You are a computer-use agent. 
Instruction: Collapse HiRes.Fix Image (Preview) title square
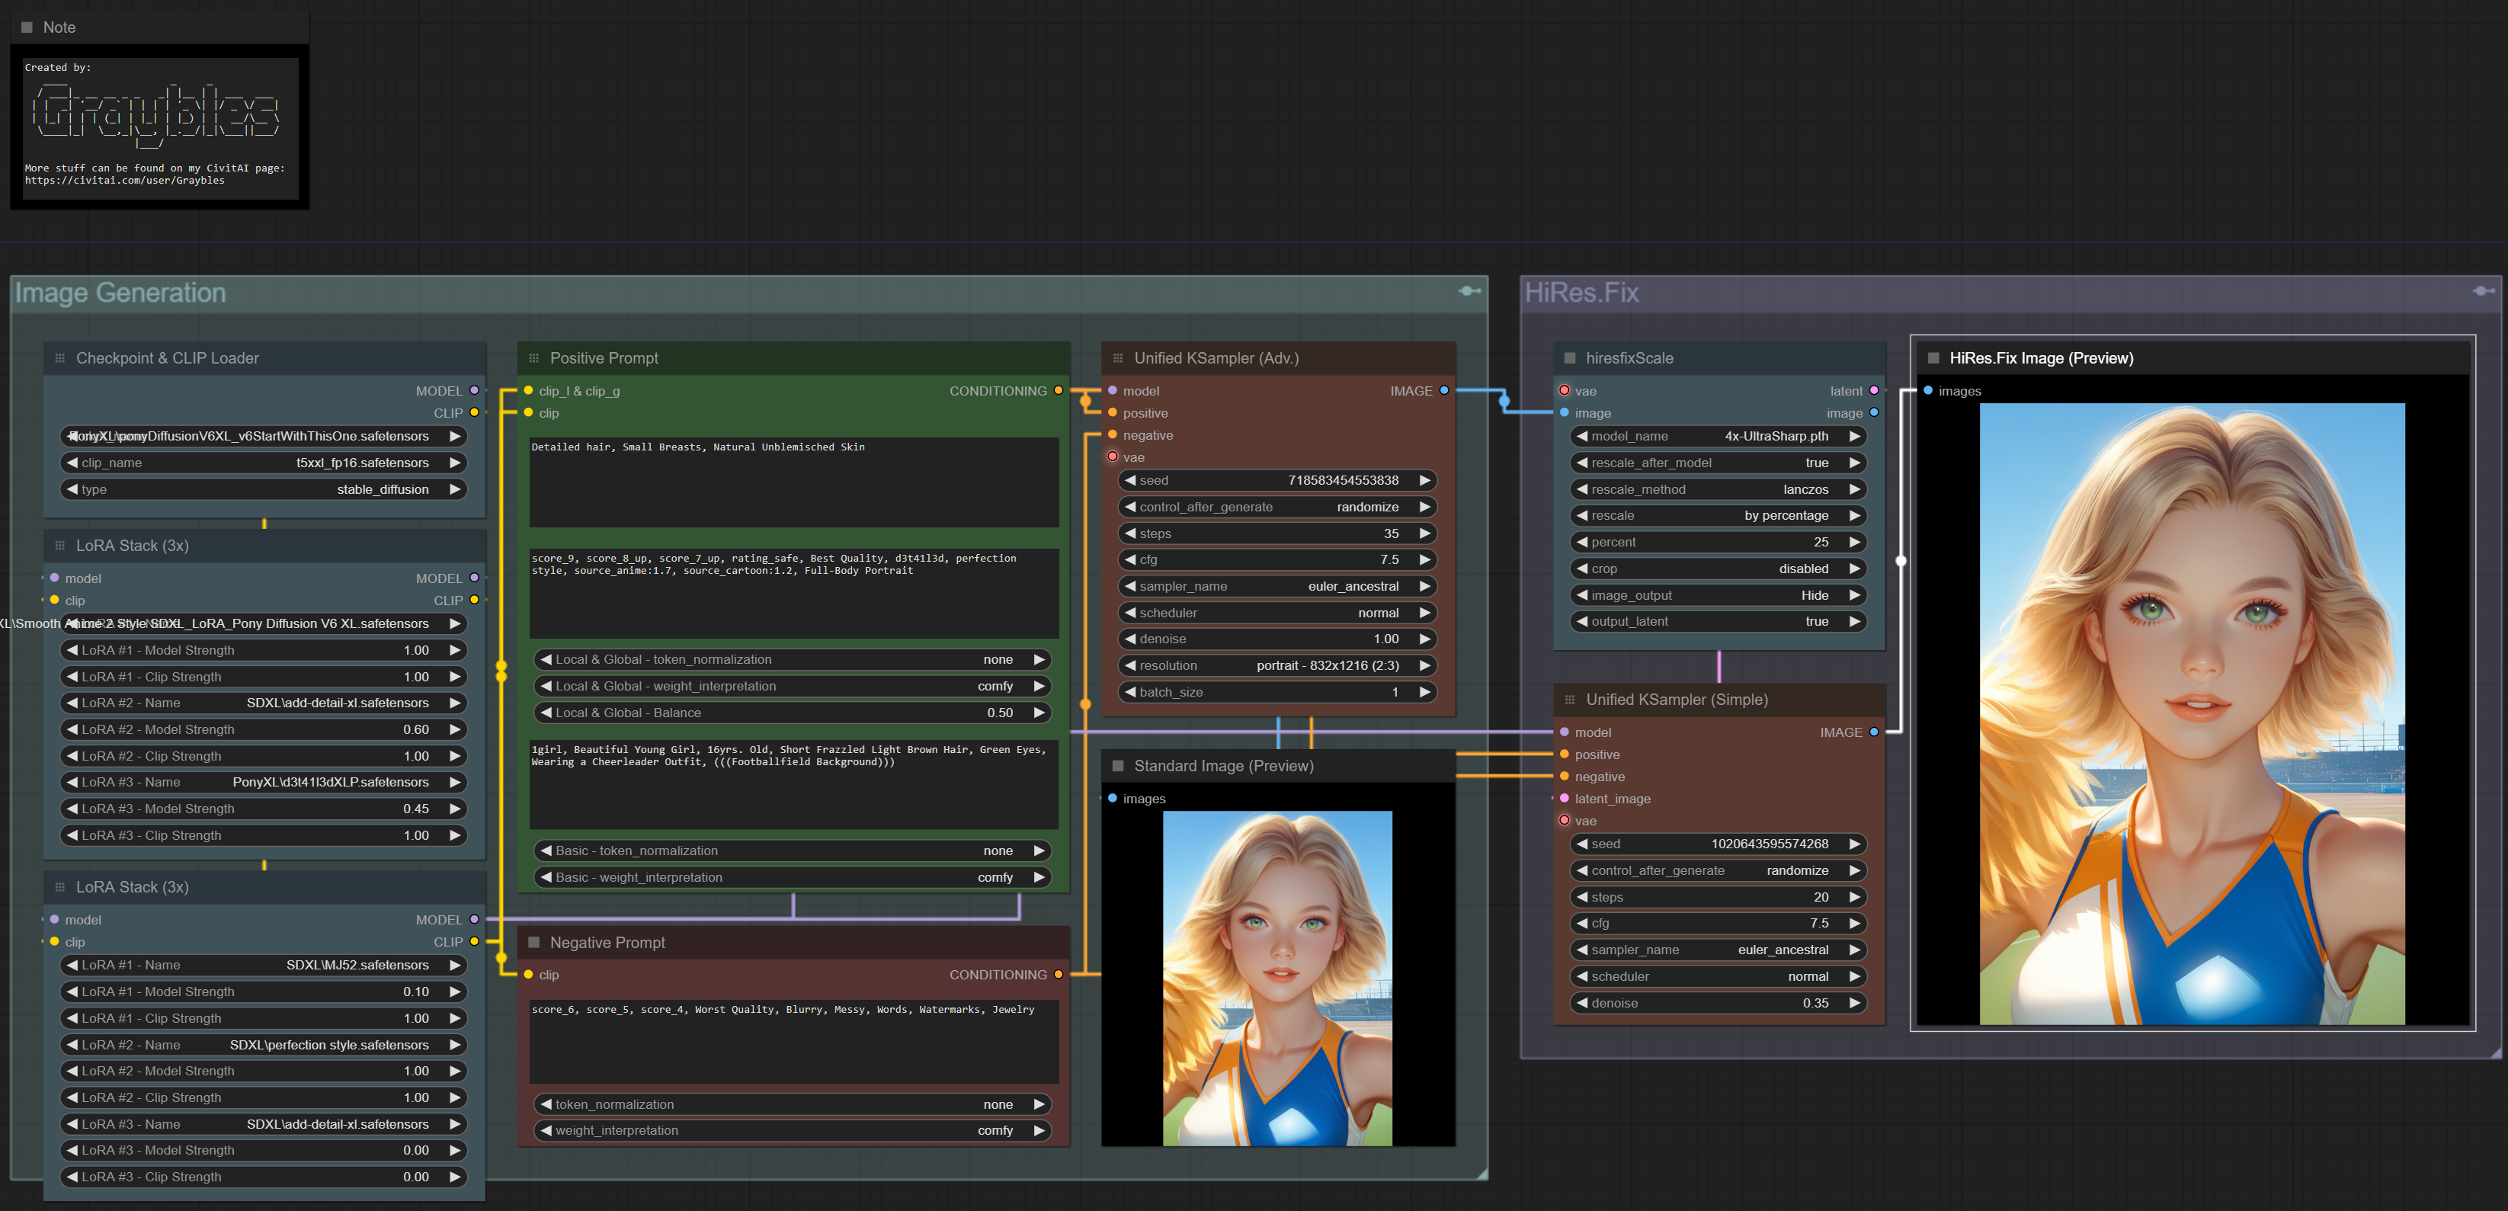point(1933,358)
